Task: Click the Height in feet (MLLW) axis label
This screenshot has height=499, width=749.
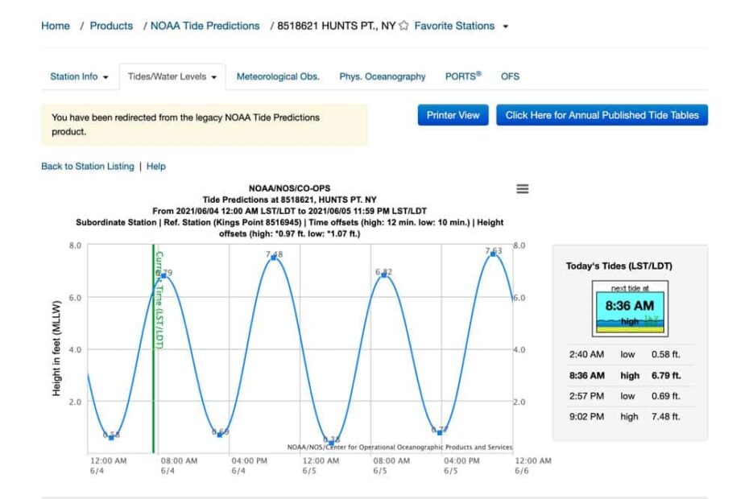Action: [56, 348]
